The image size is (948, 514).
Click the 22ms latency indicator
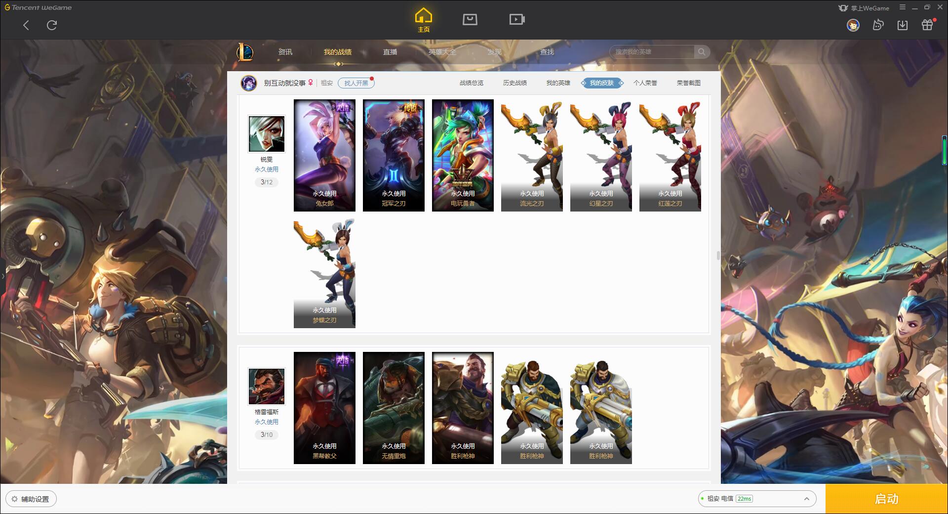[x=744, y=499]
